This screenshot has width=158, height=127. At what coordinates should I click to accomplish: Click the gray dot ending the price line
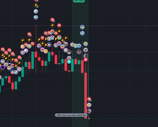pos(89,118)
